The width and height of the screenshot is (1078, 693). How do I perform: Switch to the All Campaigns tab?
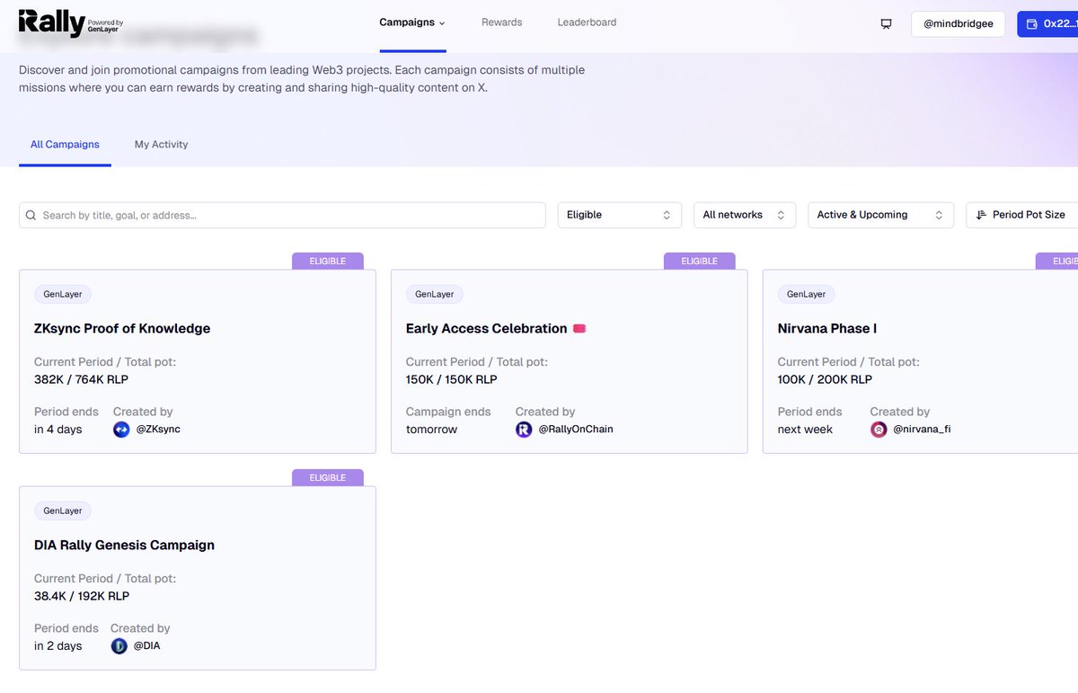[65, 144]
